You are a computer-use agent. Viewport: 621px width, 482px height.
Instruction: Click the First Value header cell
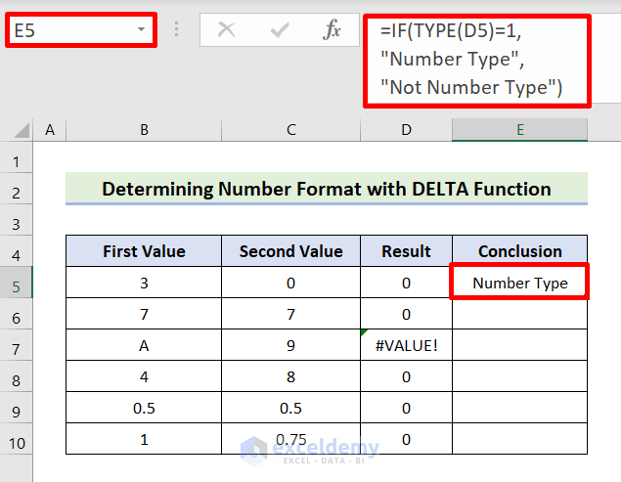(x=144, y=251)
